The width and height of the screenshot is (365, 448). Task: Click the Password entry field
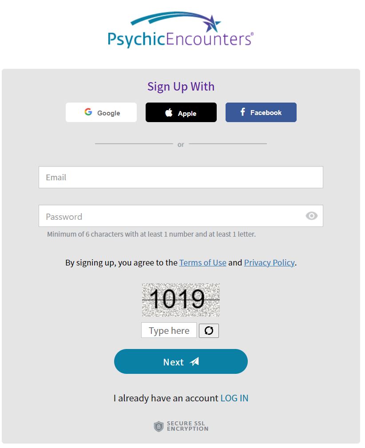tap(178, 216)
